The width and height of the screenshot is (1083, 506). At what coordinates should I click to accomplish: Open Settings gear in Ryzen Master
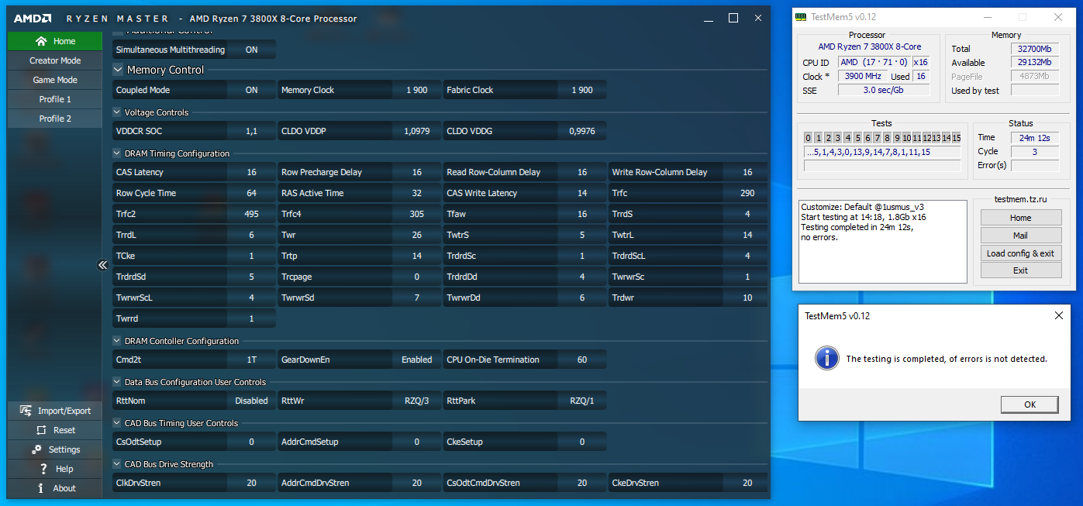pos(36,449)
